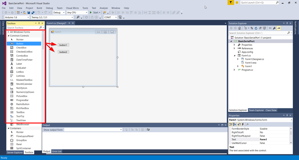Open the Any CPU platform dropdown
This screenshot has height=160, width=299.
[86, 13]
